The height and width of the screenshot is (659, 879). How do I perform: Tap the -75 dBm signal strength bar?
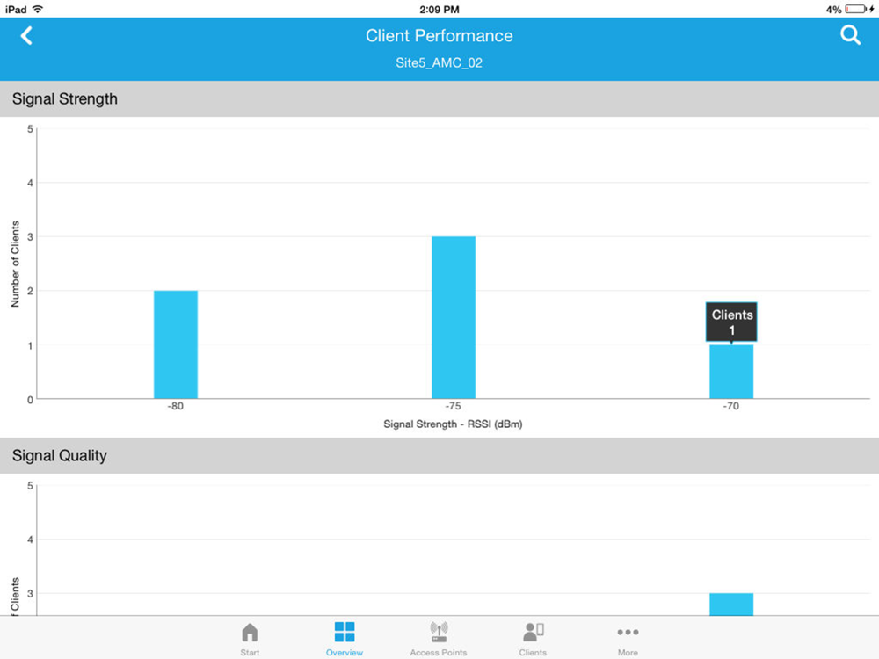pyautogui.click(x=454, y=318)
